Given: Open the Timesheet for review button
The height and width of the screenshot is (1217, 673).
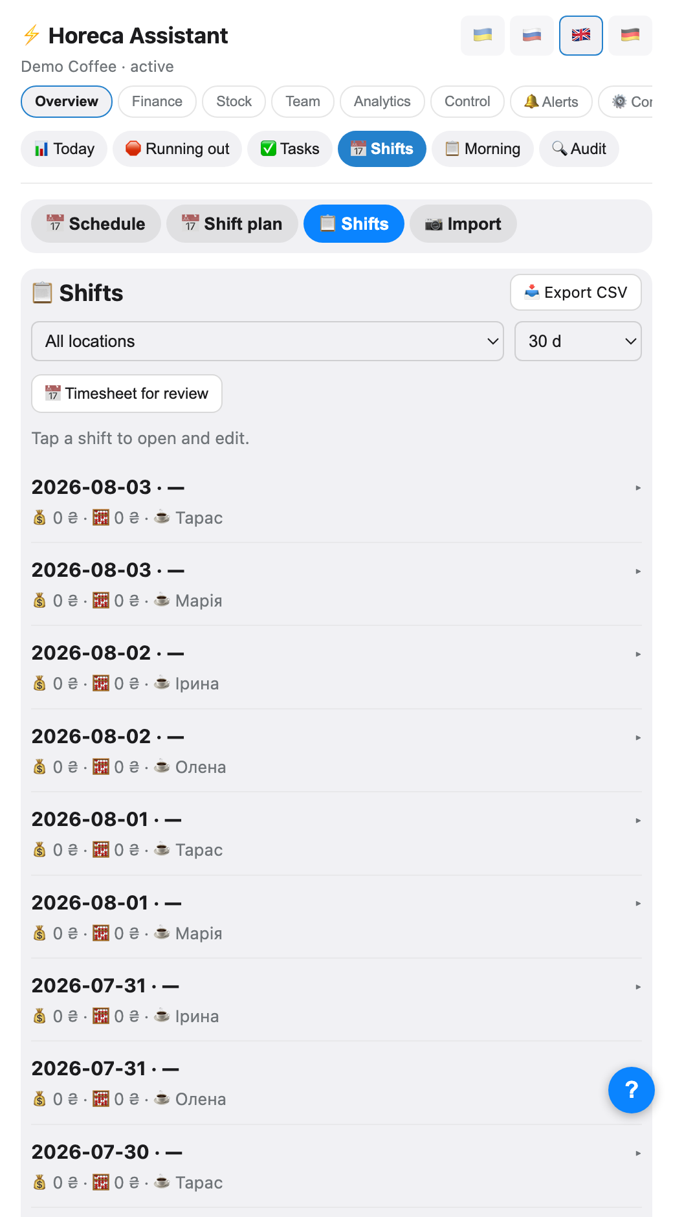Looking at the screenshot, I should pos(127,394).
